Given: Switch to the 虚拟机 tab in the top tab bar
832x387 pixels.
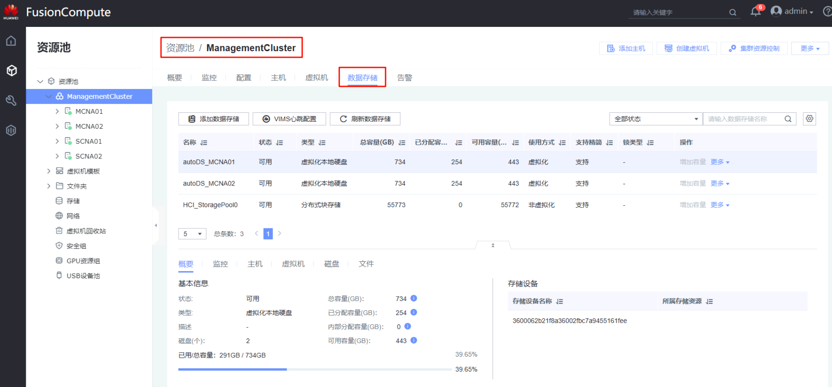Looking at the screenshot, I should point(316,78).
